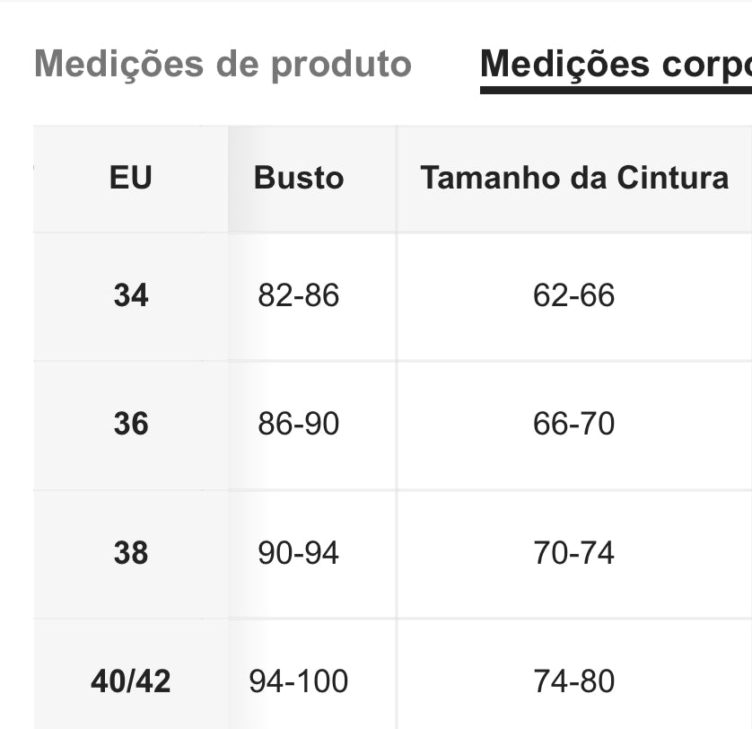Click the waist value 66-70
752x729 pixels.
pyautogui.click(x=574, y=424)
